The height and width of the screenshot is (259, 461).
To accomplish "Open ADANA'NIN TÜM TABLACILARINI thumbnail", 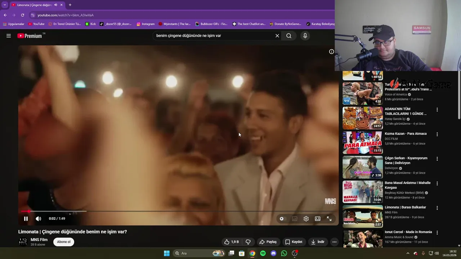I will 363,118.
